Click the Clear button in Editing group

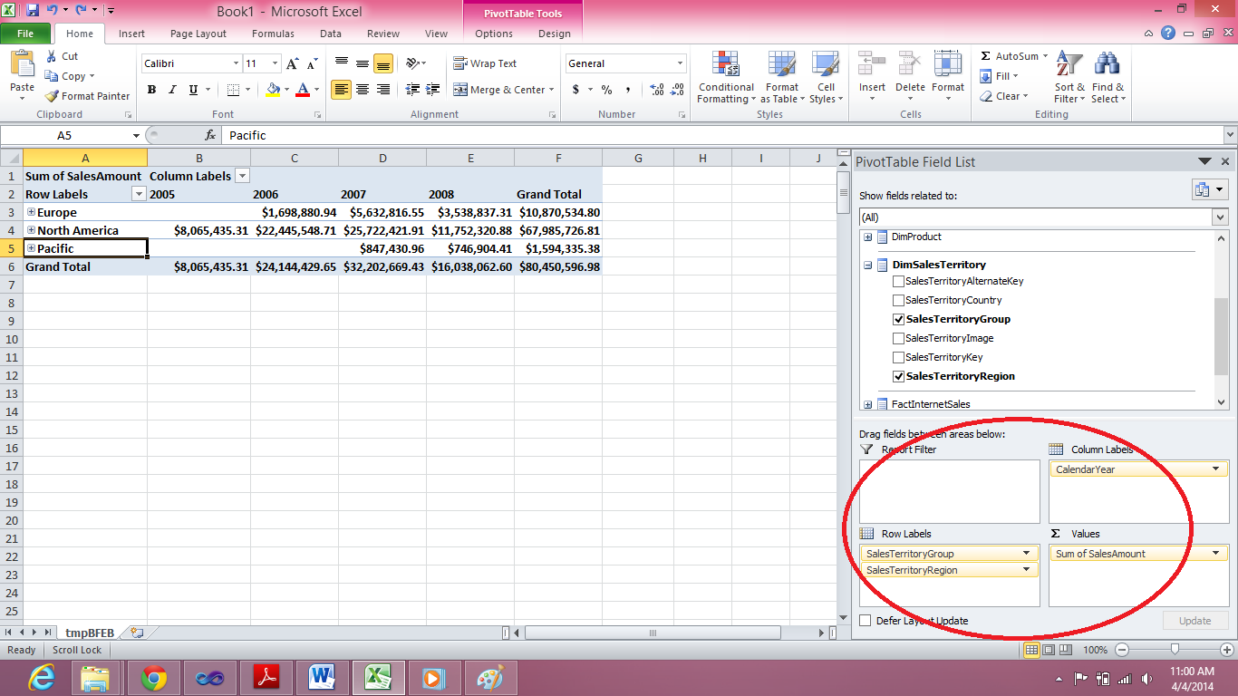[1003, 96]
